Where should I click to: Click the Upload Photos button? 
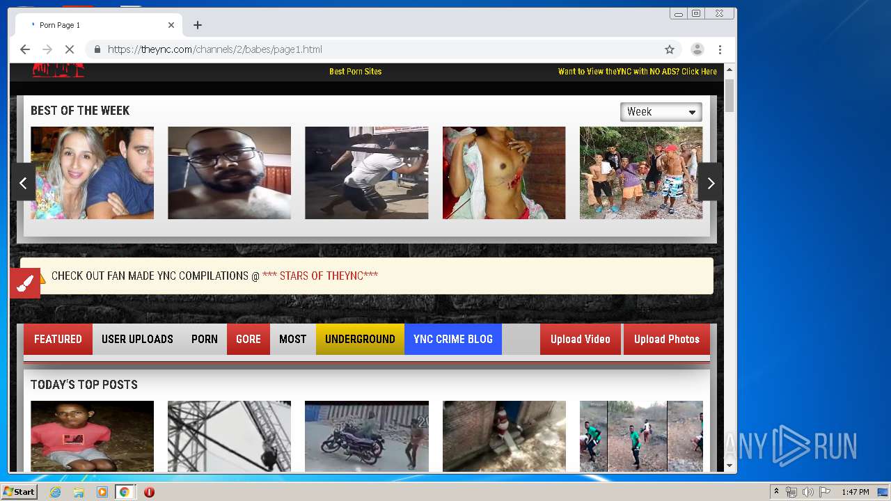coord(667,339)
